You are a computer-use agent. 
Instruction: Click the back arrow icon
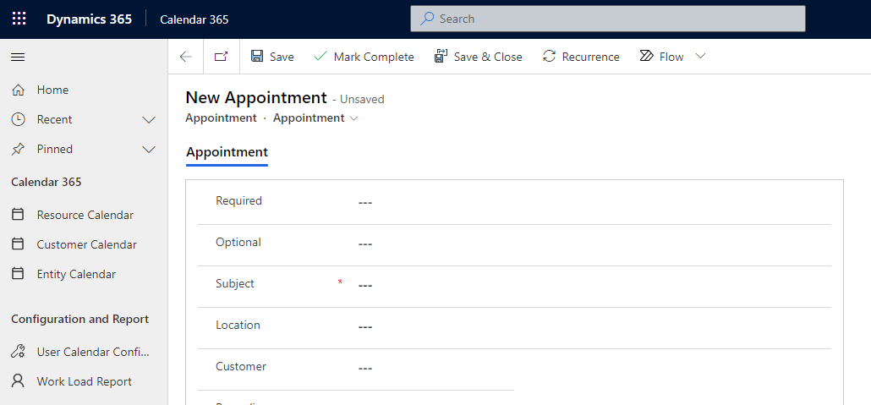click(186, 57)
